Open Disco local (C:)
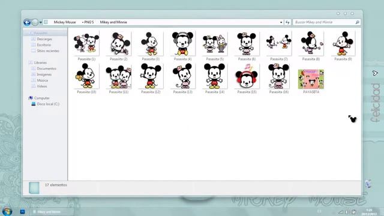384x216 pixels. (x=48, y=104)
